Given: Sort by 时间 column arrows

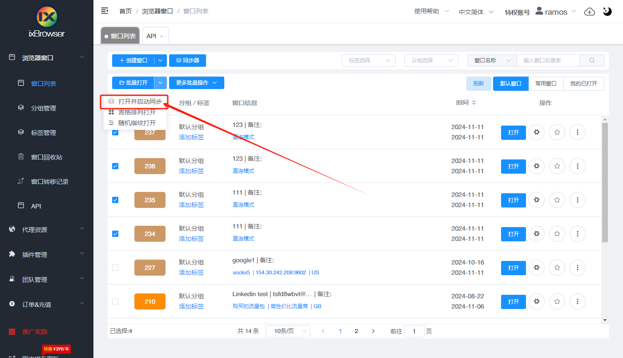Looking at the screenshot, I should pyautogui.click(x=474, y=103).
